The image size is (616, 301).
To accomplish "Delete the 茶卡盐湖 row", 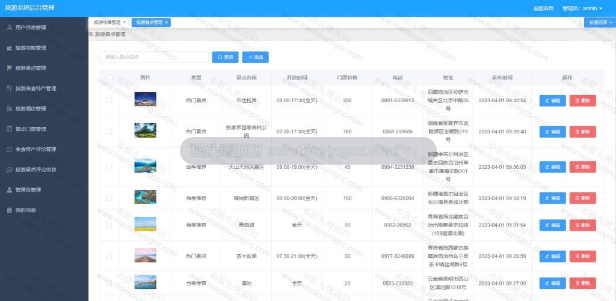I will tap(582, 257).
